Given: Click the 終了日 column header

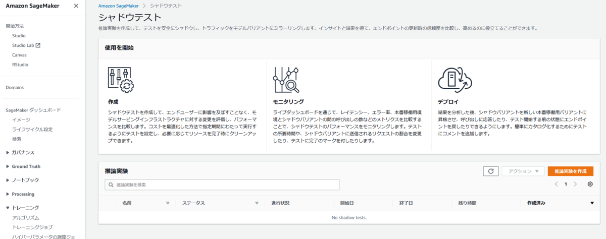Looking at the screenshot, I should pyautogui.click(x=406, y=203).
